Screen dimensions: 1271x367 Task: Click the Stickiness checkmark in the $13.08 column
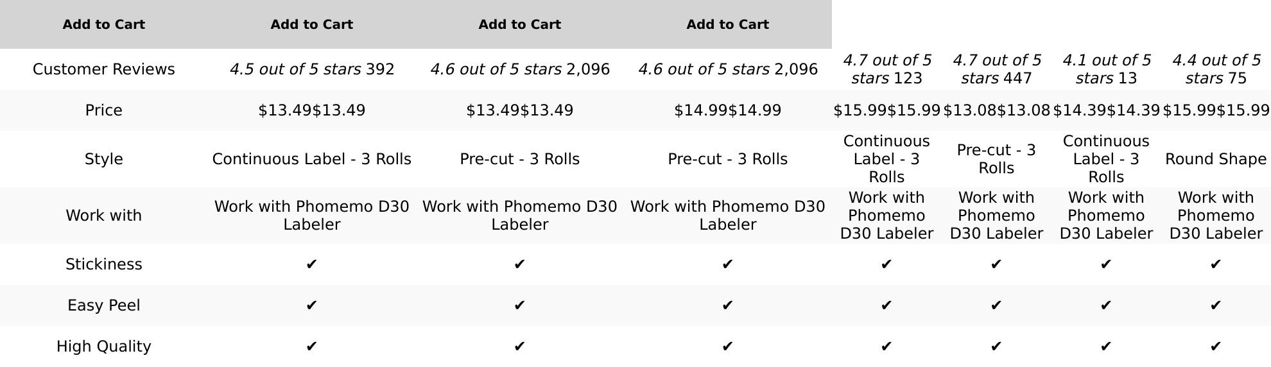coord(996,264)
